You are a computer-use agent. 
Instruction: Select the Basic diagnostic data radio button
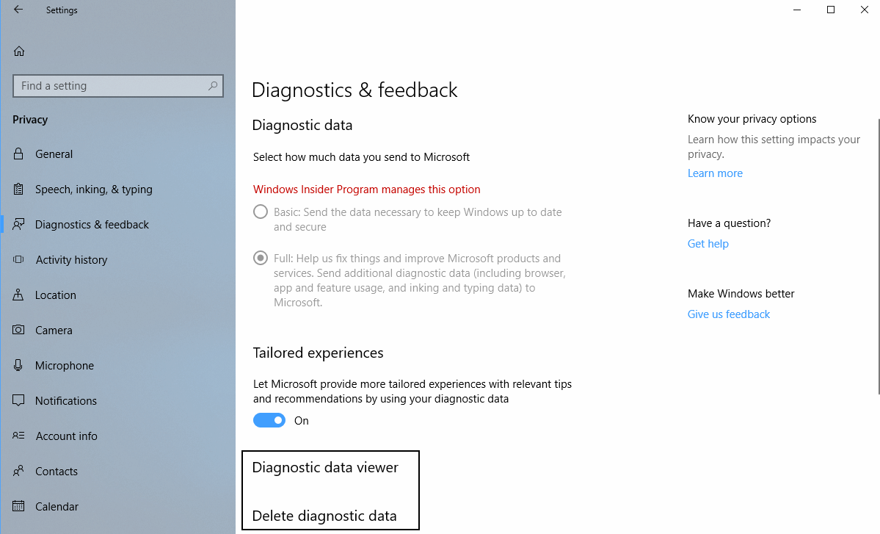coord(261,212)
